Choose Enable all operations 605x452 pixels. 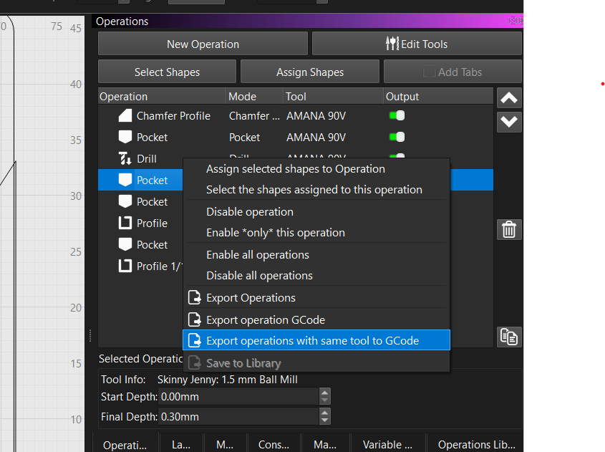pyautogui.click(x=316, y=255)
